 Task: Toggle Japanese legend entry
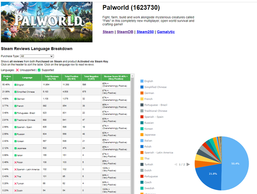point(148,135)
